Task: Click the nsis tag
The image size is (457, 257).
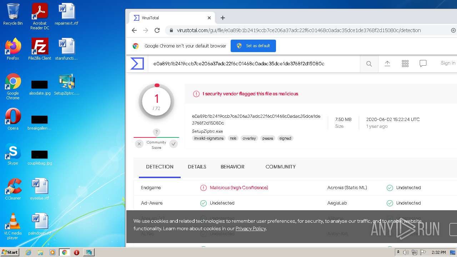Action: (x=233, y=138)
